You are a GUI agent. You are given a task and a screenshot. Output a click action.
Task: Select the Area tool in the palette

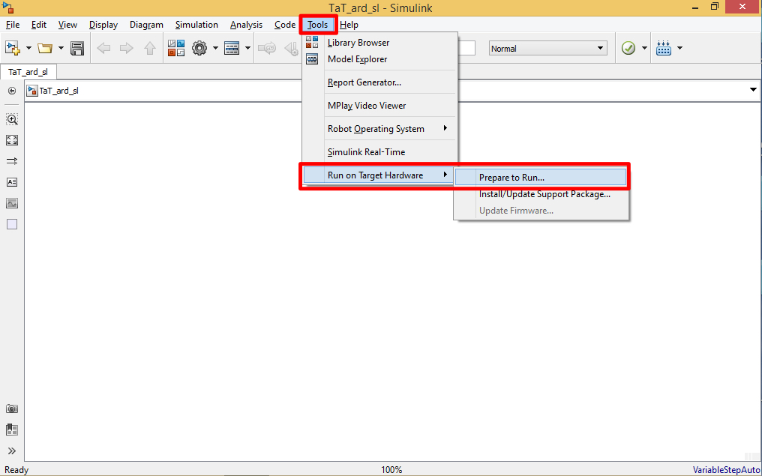[x=12, y=224]
